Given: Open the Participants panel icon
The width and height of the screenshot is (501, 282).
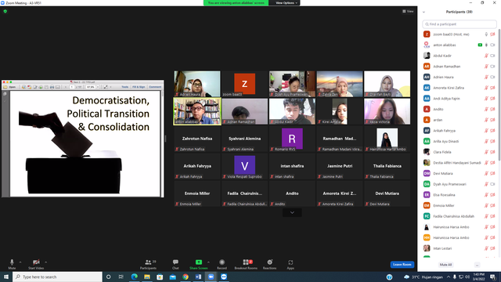Looking at the screenshot, I should [x=148, y=262].
